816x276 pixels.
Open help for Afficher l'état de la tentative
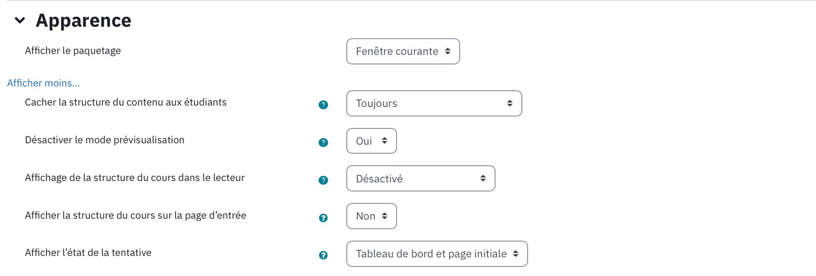(323, 255)
